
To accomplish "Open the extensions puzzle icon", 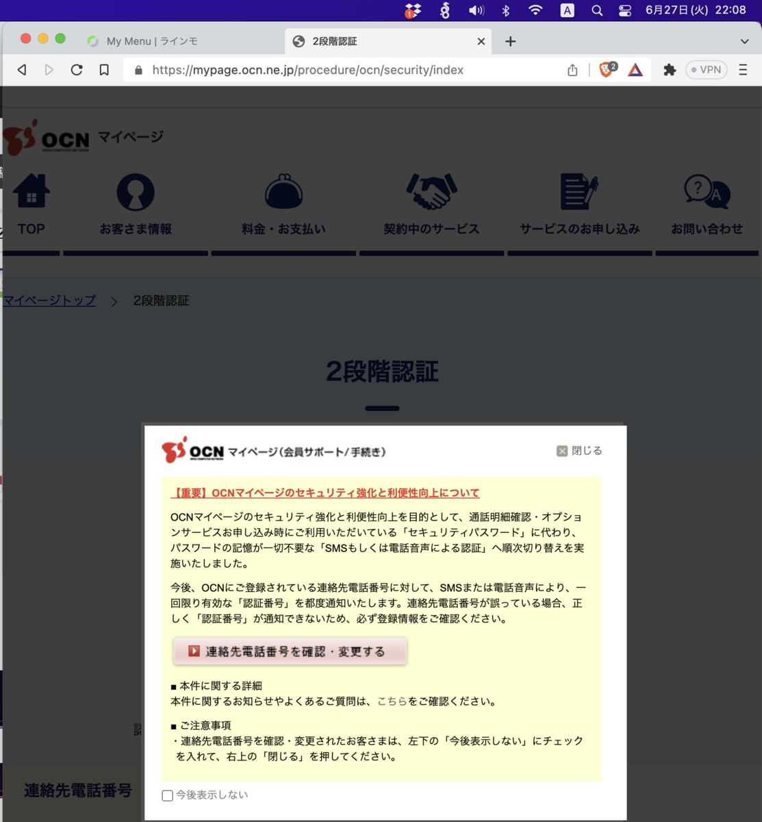I will point(670,70).
